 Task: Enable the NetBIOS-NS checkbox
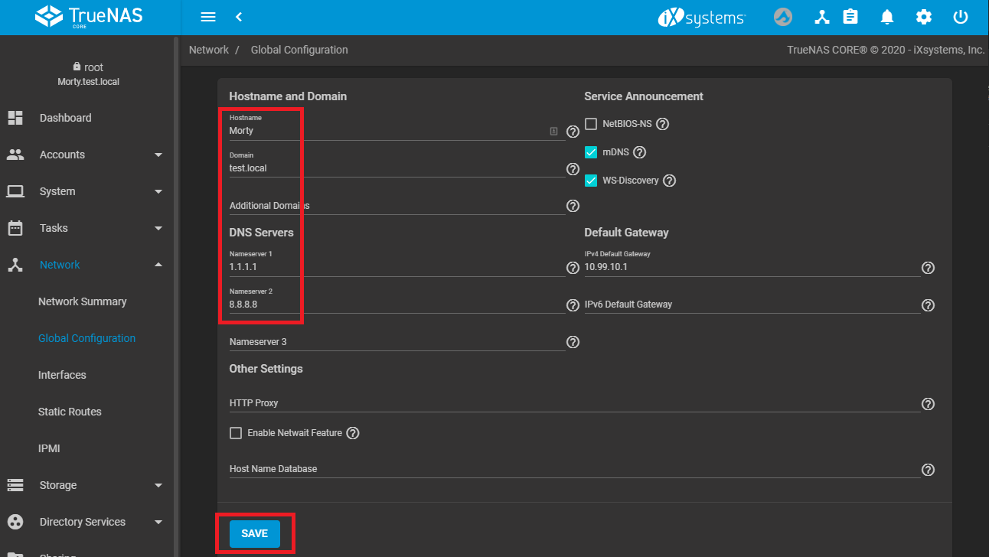click(x=591, y=124)
